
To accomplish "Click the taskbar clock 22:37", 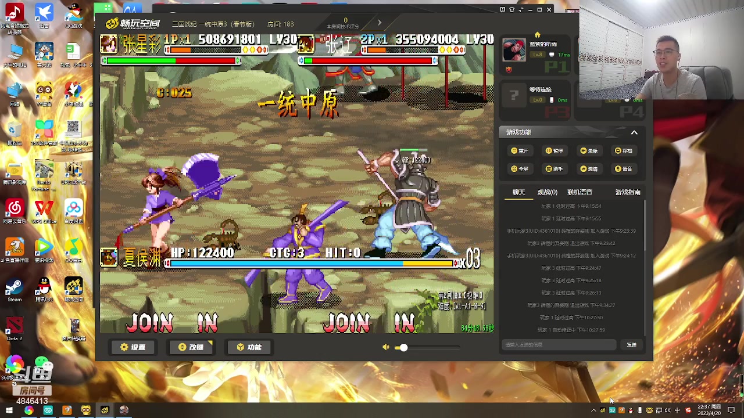I will pyautogui.click(x=710, y=410).
